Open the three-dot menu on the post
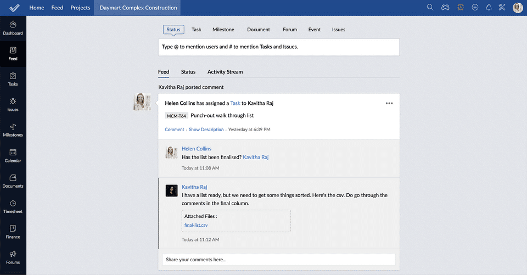Screen dimensions: 527x275 coord(389,103)
